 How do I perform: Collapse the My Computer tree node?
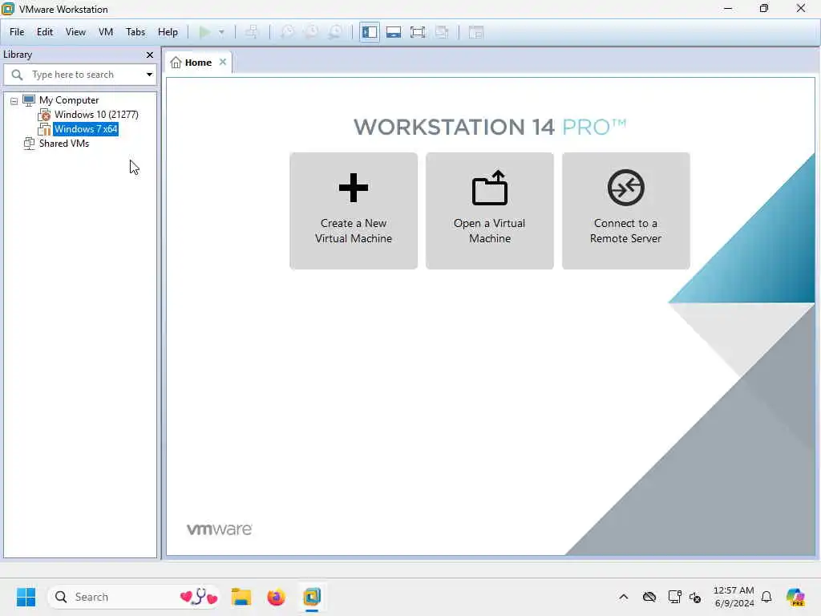pyautogui.click(x=14, y=100)
